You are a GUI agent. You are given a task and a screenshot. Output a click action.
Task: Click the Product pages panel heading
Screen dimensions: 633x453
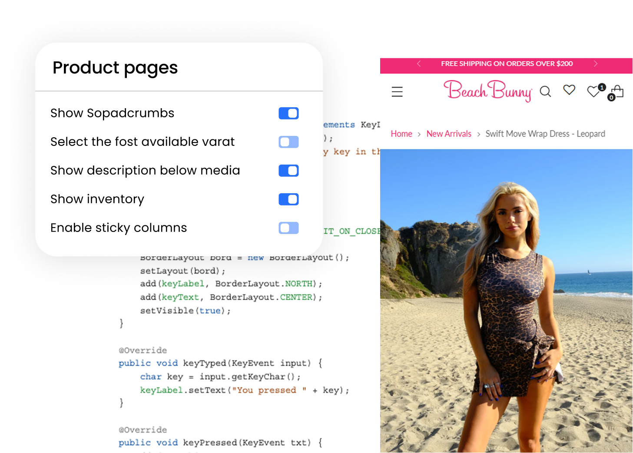[115, 68]
